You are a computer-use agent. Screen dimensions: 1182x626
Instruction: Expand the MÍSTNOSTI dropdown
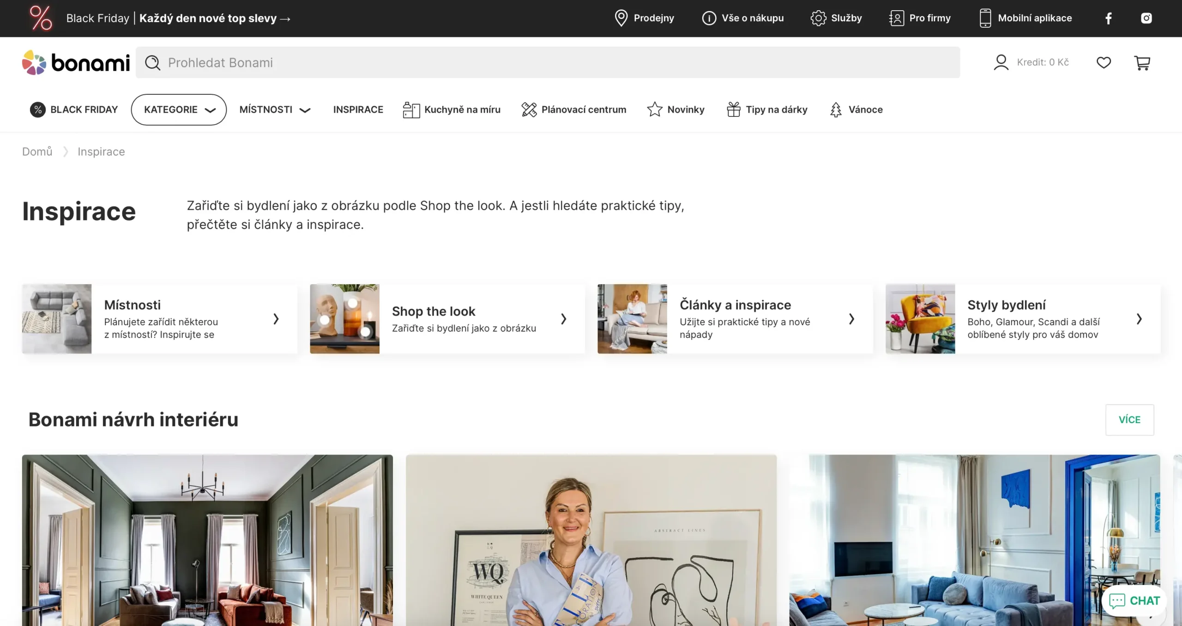pyautogui.click(x=275, y=109)
